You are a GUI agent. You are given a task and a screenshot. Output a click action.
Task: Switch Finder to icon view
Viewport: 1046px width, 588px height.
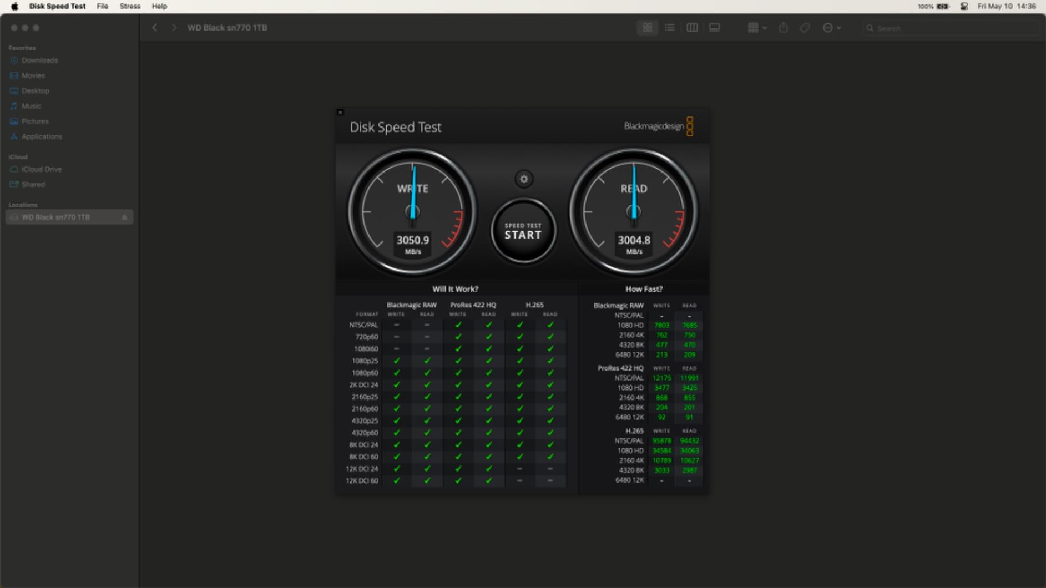pos(647,28)
